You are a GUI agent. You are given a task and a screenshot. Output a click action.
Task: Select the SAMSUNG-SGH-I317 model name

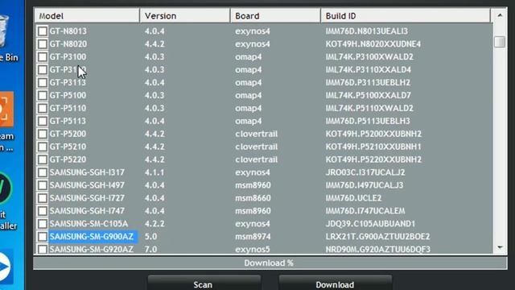87,172
